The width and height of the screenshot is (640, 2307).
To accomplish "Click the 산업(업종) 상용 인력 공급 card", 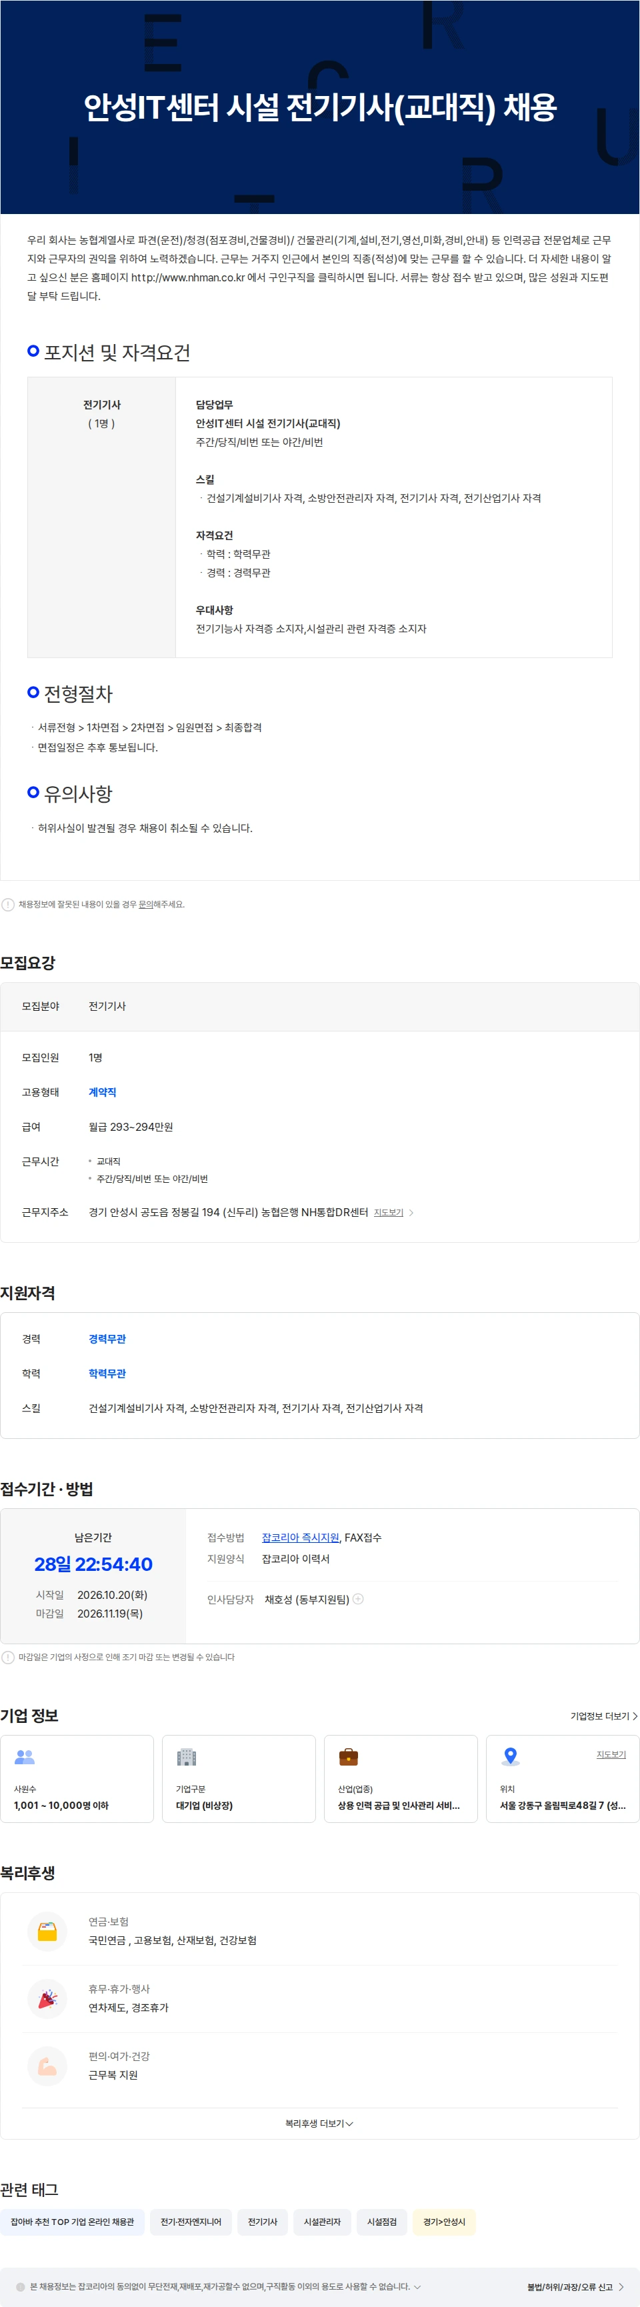I will coord(401,1779).
